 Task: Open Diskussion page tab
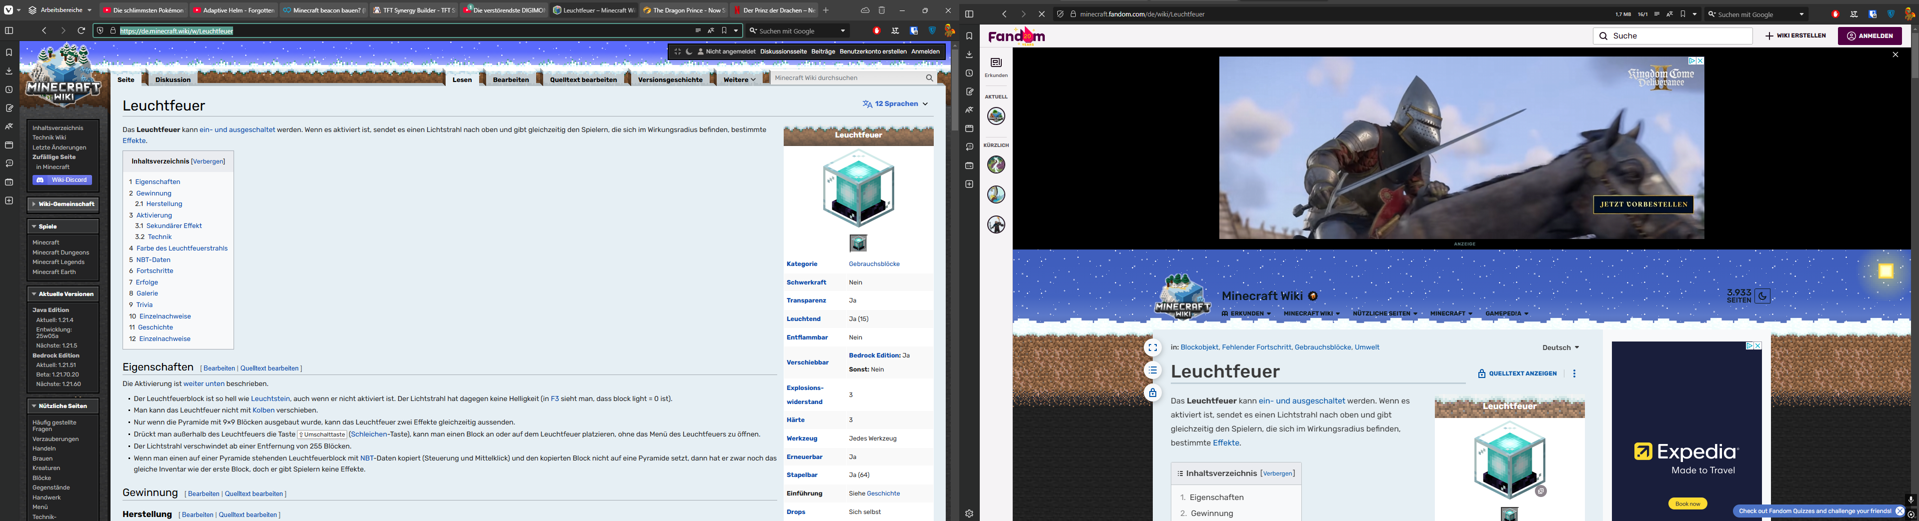point(173,79)
